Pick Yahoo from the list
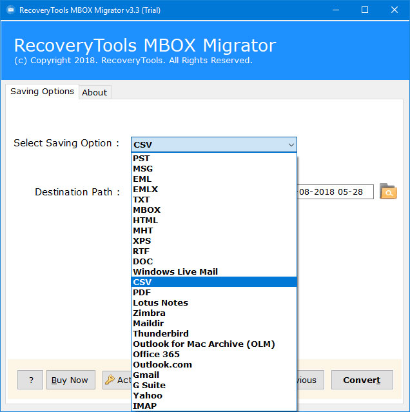 214,395
